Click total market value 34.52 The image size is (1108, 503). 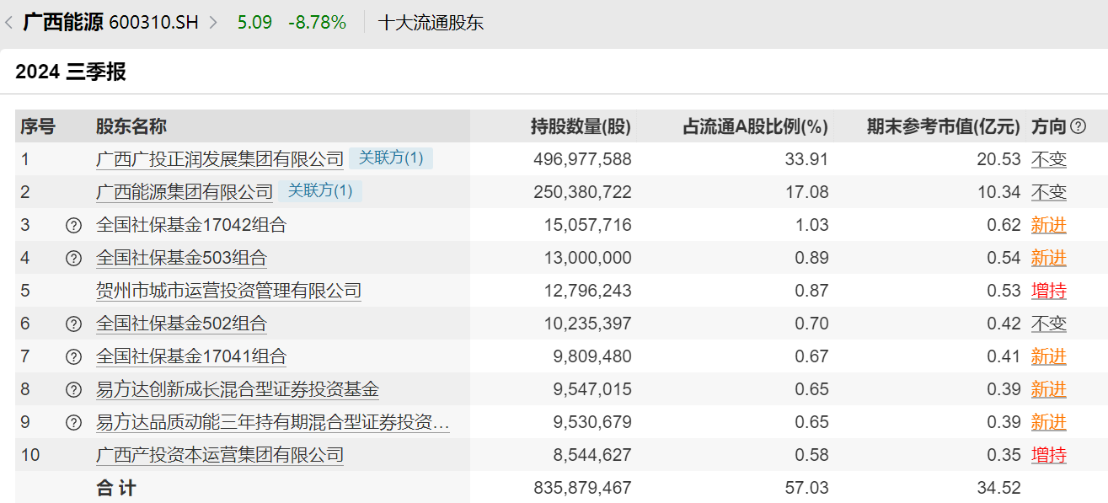[x=999, y=488]
